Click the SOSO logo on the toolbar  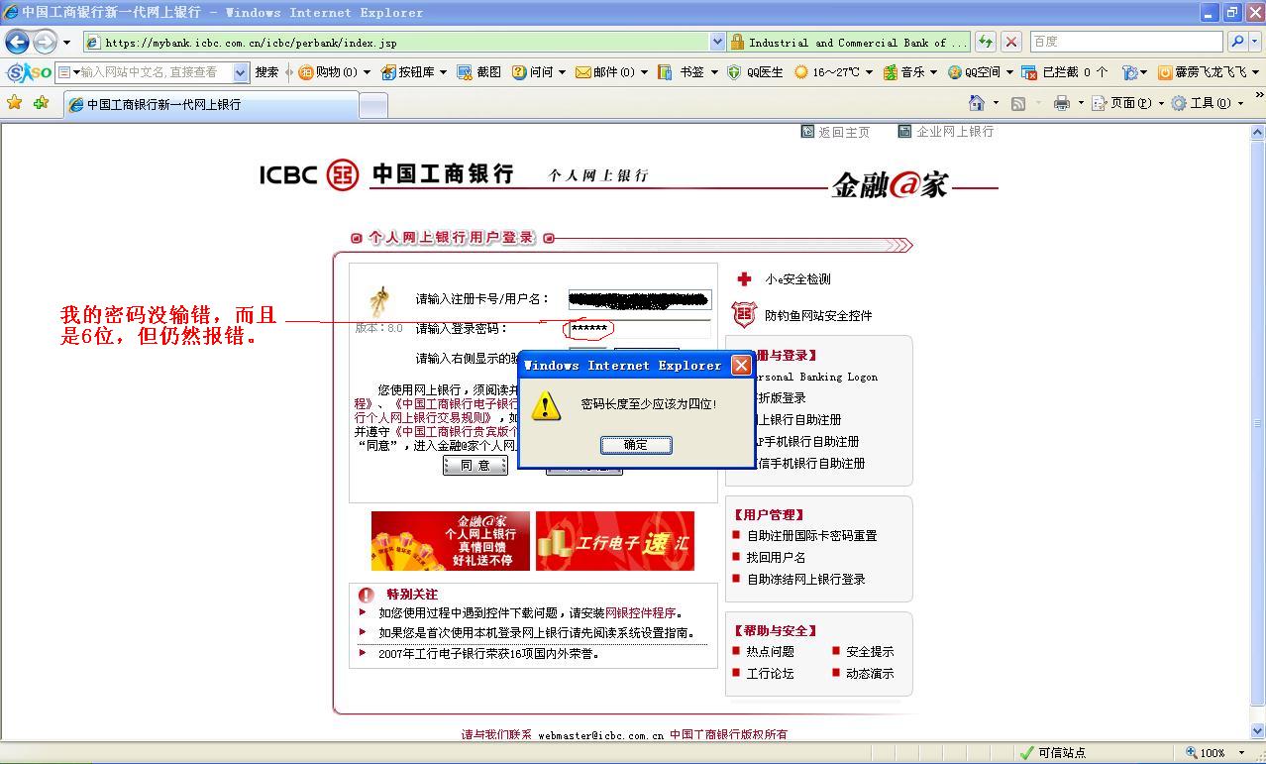point(29,72)
